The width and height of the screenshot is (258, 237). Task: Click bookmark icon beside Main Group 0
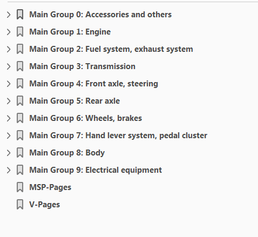point(20,15)
